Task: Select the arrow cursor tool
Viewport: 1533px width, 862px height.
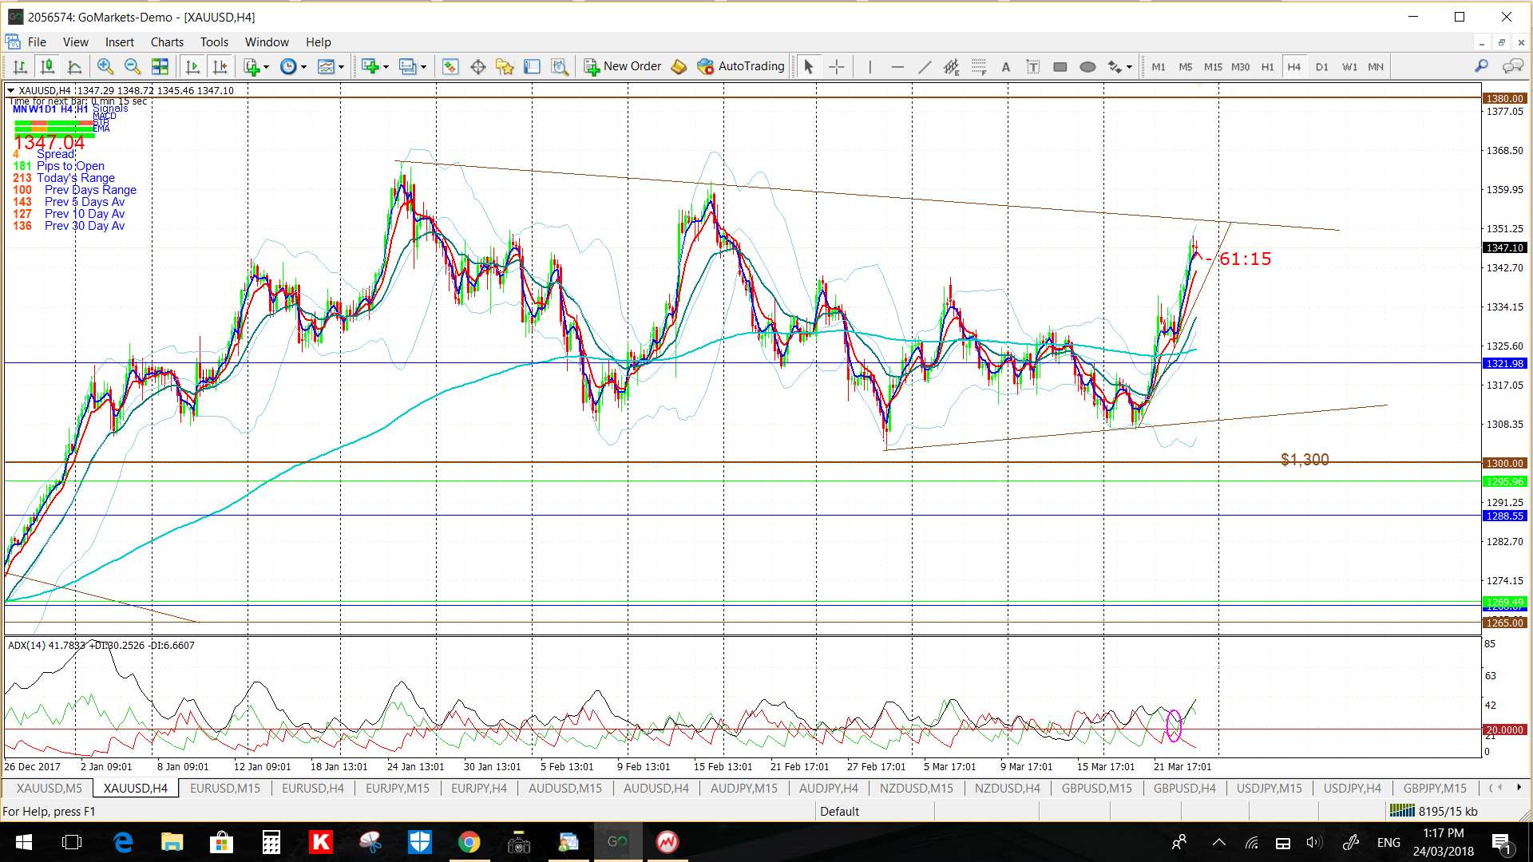Action: (x=808, y=67)
